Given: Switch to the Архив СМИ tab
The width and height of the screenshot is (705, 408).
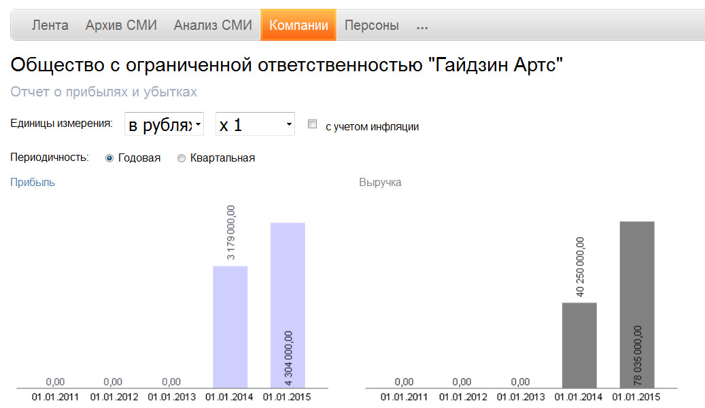Looking at the screenshot, I should pyautogui.click(x=121, y=25).
